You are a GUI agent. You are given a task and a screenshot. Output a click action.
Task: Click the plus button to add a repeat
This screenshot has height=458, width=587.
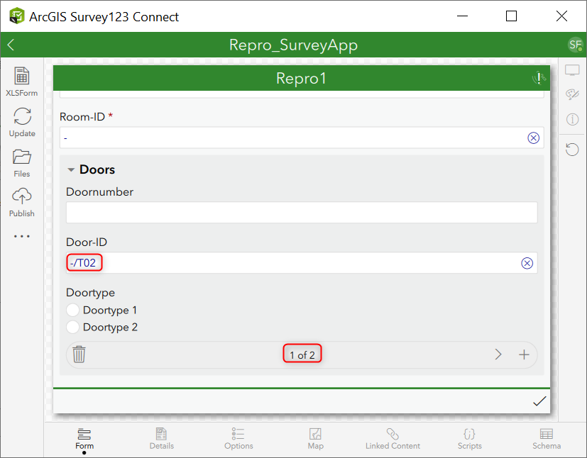tap(524, 354)
